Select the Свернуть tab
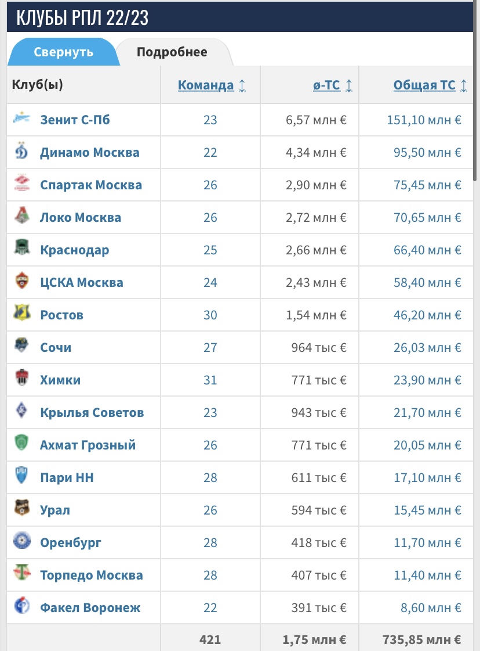The image size is (480, 651). coord(63,52)
